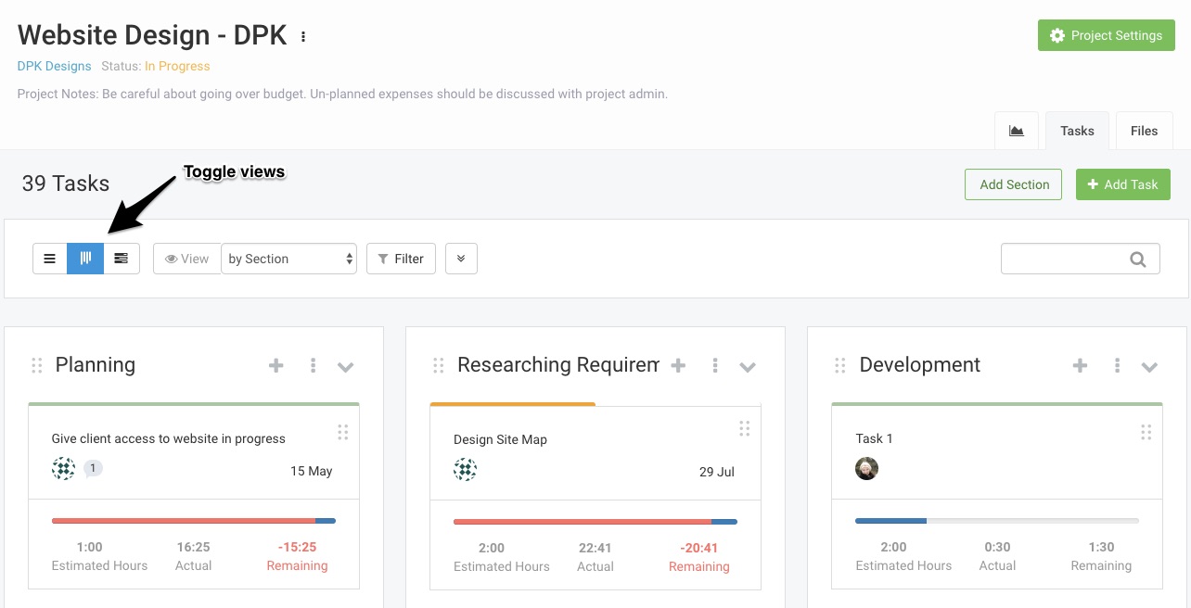
Task: Click the progress bar on Task 1
Action: [997, 520]
